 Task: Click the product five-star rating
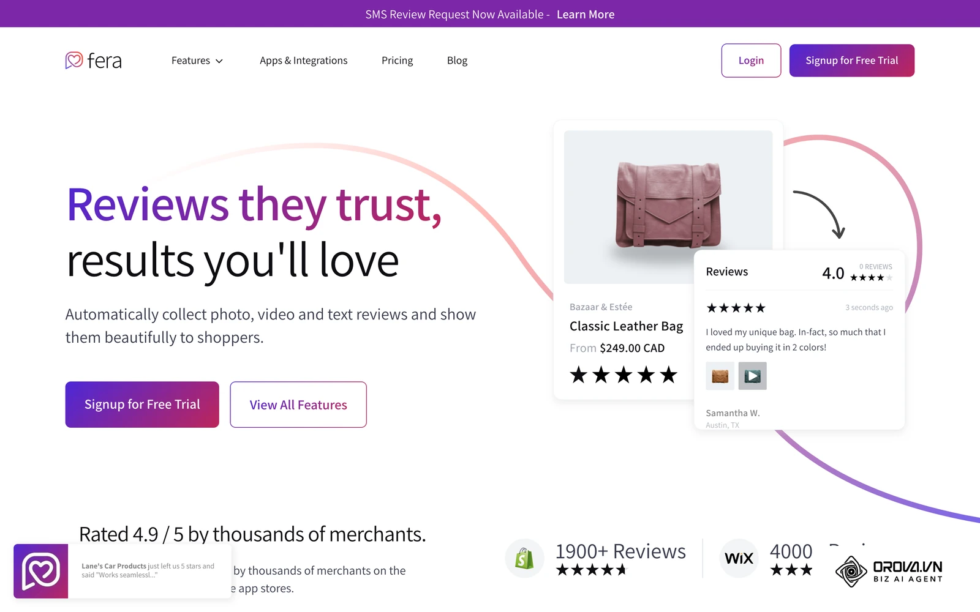click(624, 375)
